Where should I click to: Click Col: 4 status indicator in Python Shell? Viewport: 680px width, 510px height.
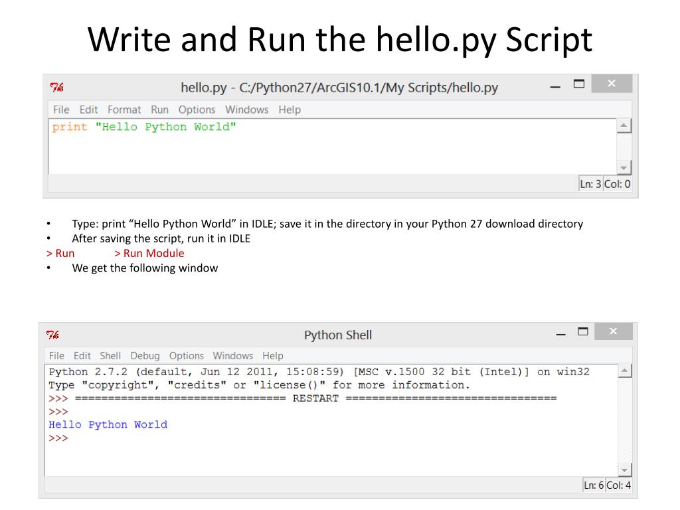618,485
